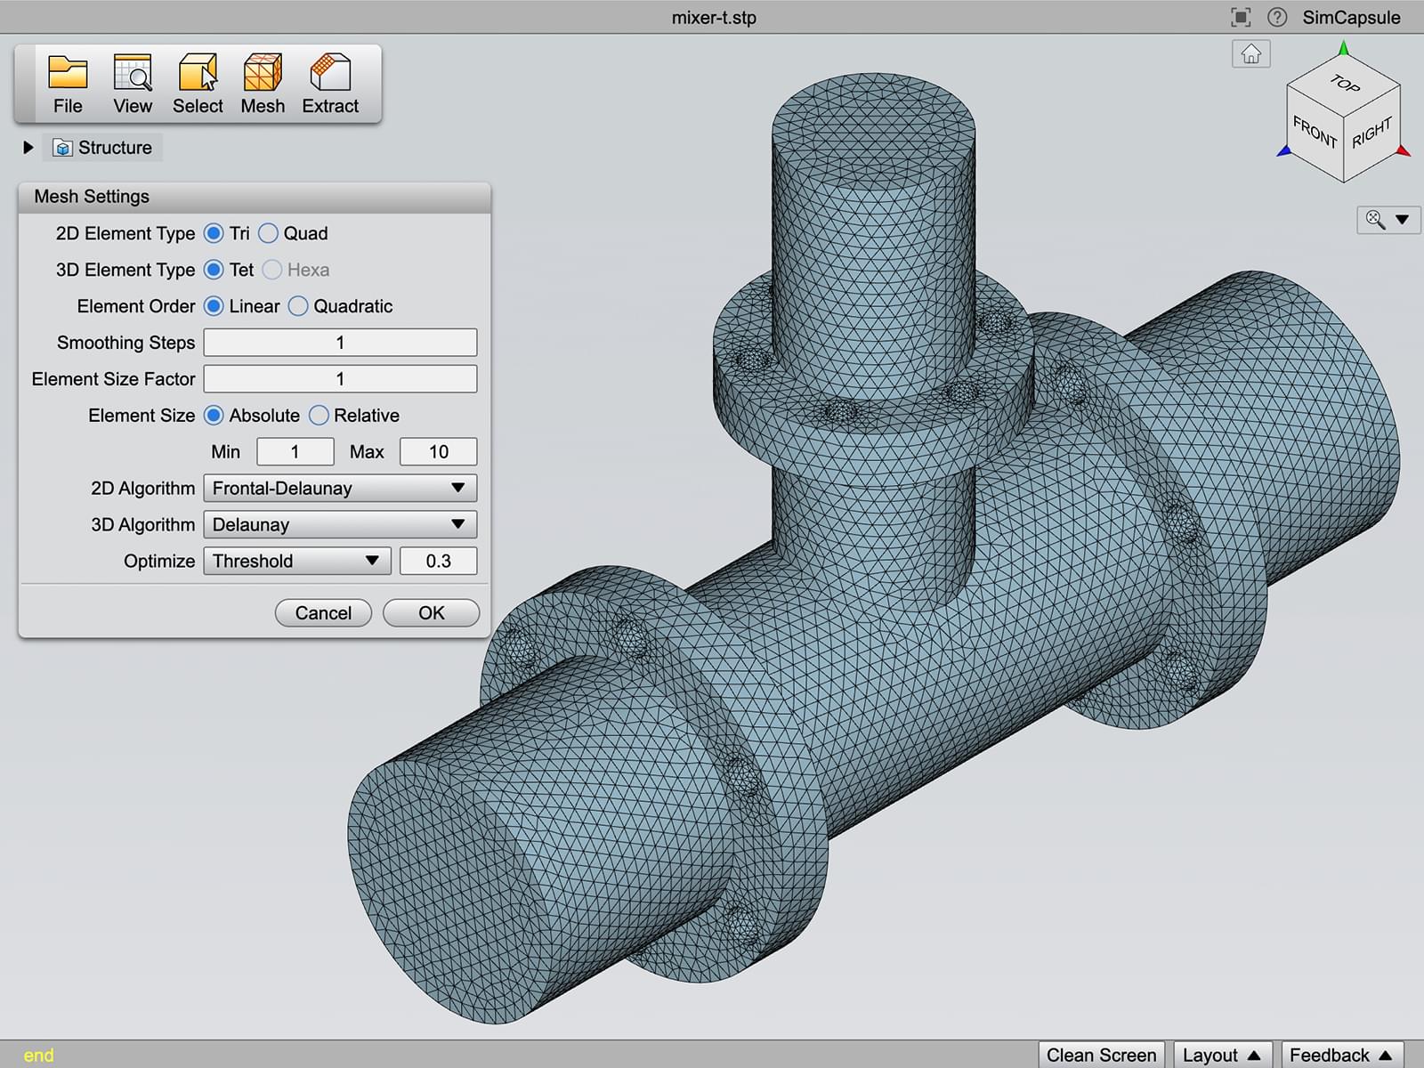Viewport: 1424px width, 1068px height.
Task: Click the red axis arrow on view cube
Action: click(x=1404, y=150)
